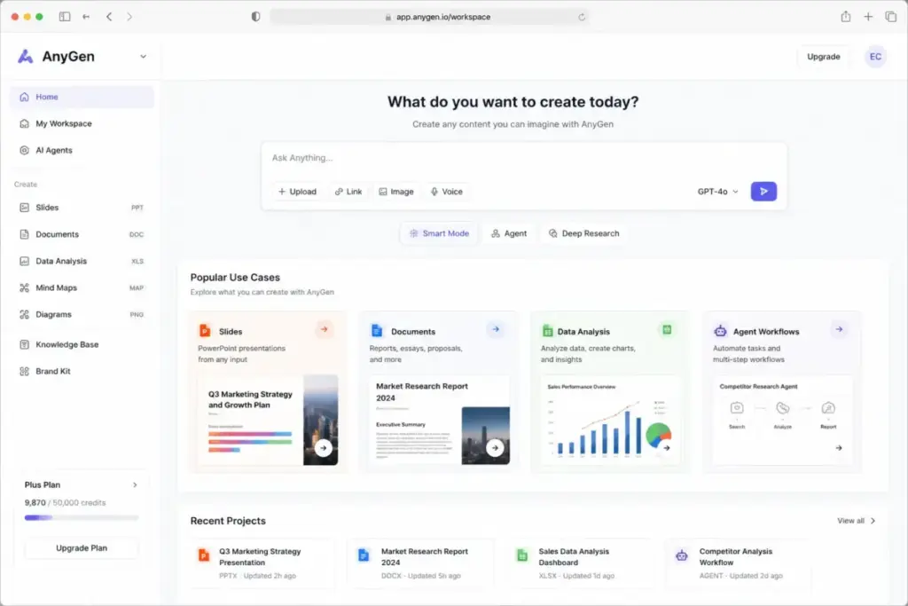Click the Report step icon in agent workflow
The height and width of the screenshot is (606, 908).
coord(828,408)
